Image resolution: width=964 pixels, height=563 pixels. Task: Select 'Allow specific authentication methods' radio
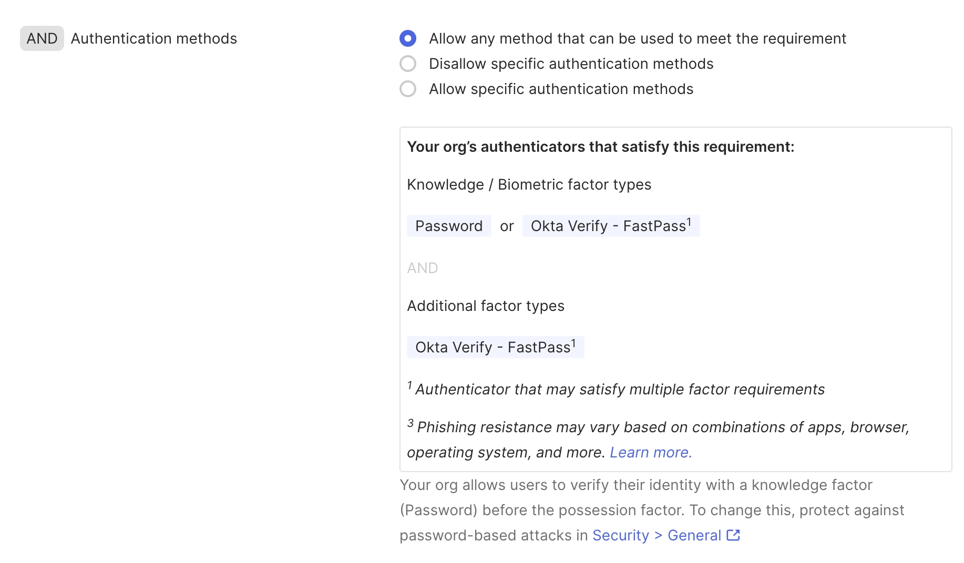(408, 89)
